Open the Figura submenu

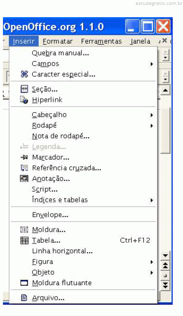[83, 262]
